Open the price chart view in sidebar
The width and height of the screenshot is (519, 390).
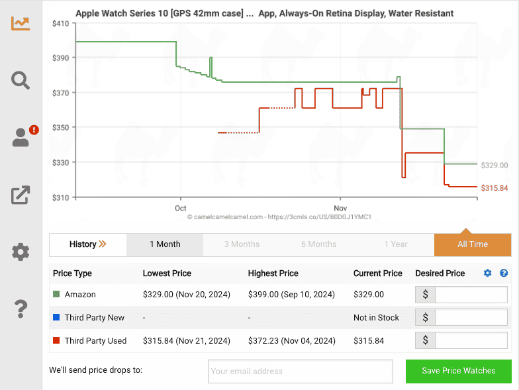point(21,23)
